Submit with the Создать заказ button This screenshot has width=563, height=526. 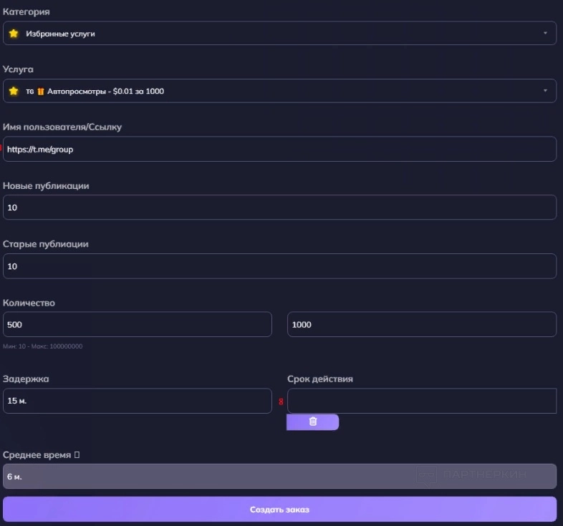[x=279, y=509]
